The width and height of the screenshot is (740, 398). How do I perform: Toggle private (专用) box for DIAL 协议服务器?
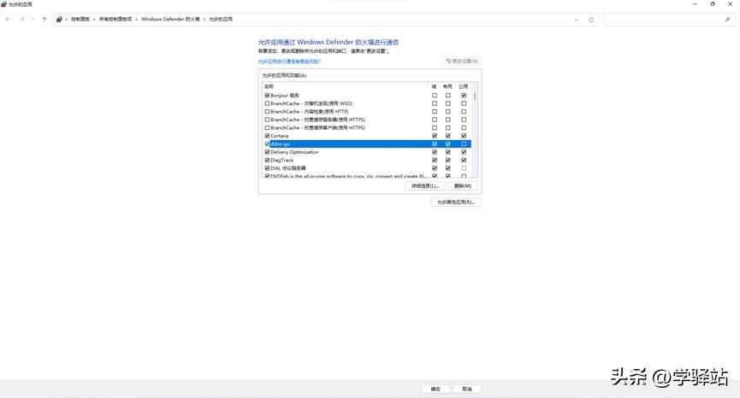coord(448,168)
